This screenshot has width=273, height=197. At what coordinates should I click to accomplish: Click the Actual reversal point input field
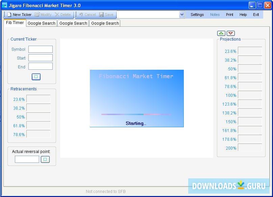27,159
